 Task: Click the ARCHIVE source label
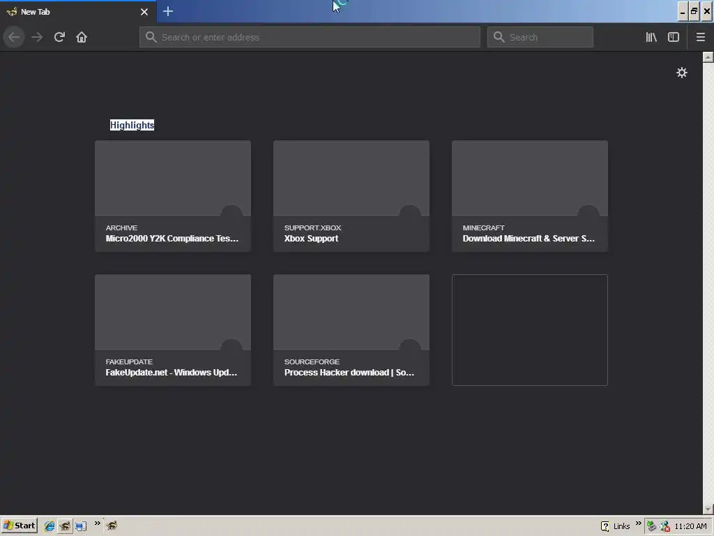(x=121, y=228)
